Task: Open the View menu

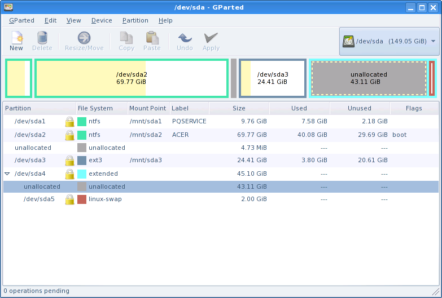Action: point(73,20)
